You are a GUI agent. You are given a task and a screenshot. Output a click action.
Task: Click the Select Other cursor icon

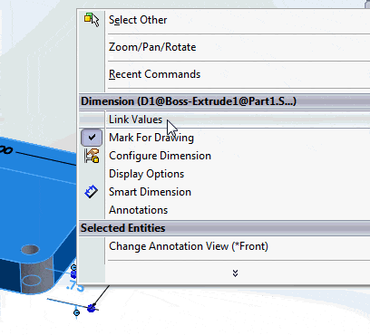click(x=92, y=20)
